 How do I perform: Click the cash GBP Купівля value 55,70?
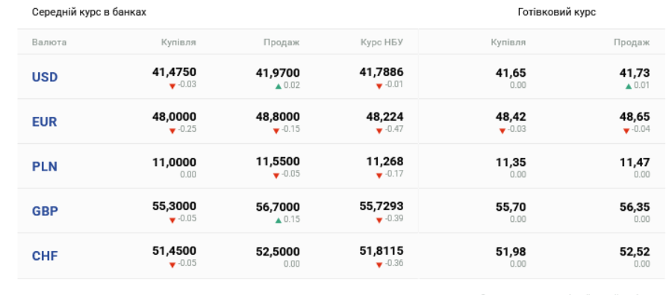(511, 207)
